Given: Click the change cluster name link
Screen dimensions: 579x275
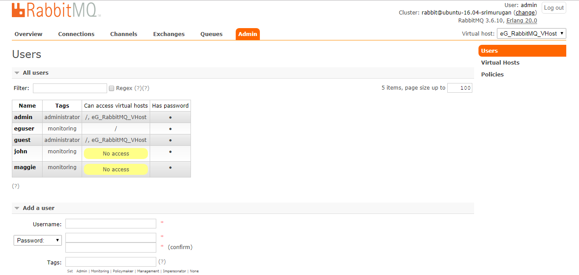Looking at the screenshot, I should [x=525, y=13].
